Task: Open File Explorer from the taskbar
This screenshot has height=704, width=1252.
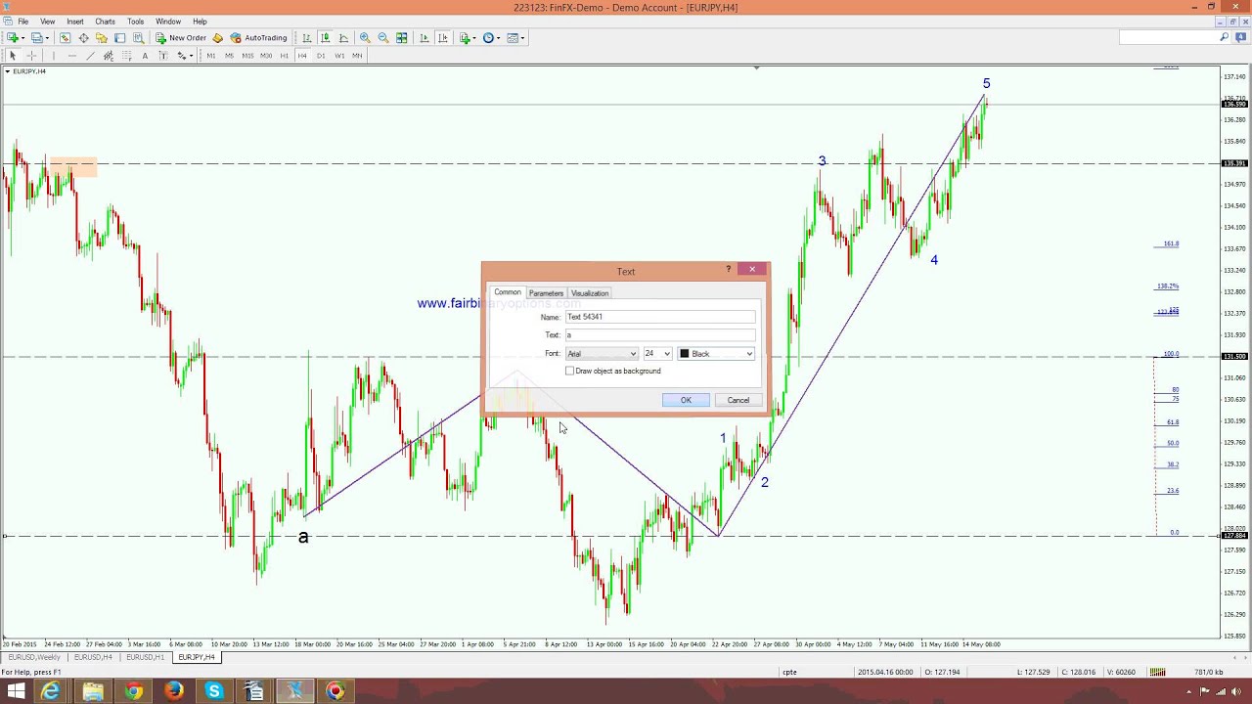Action: (x=92, y=692)
